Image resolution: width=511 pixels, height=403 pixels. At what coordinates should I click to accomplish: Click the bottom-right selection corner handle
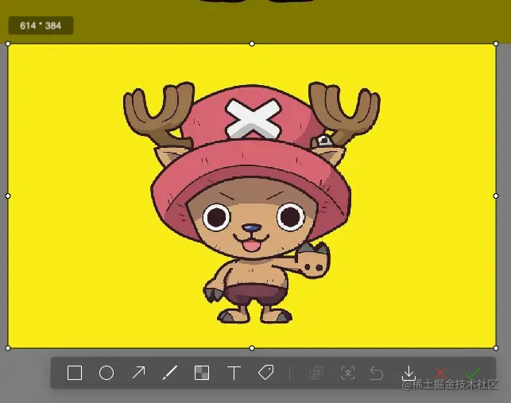(x=496, y=348)
